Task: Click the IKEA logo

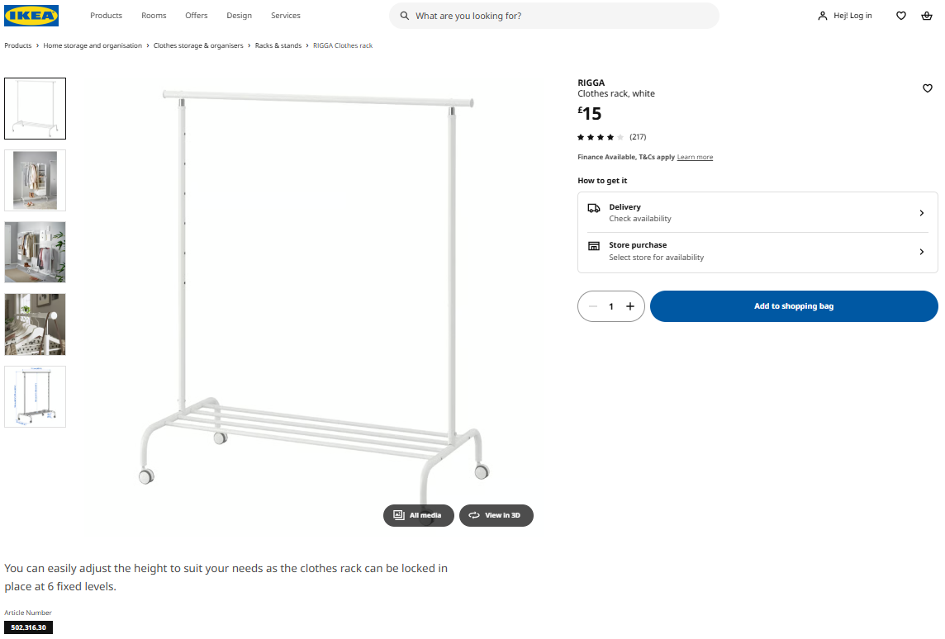Action: [31, 16]
